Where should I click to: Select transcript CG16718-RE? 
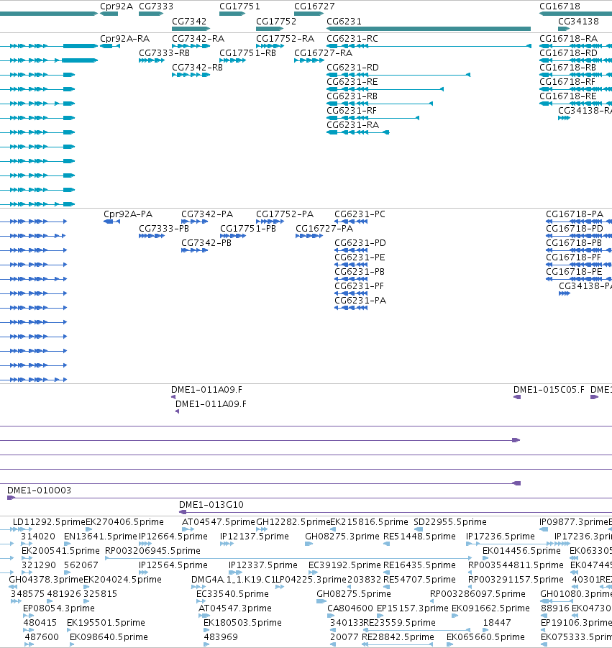pos(567,96)
